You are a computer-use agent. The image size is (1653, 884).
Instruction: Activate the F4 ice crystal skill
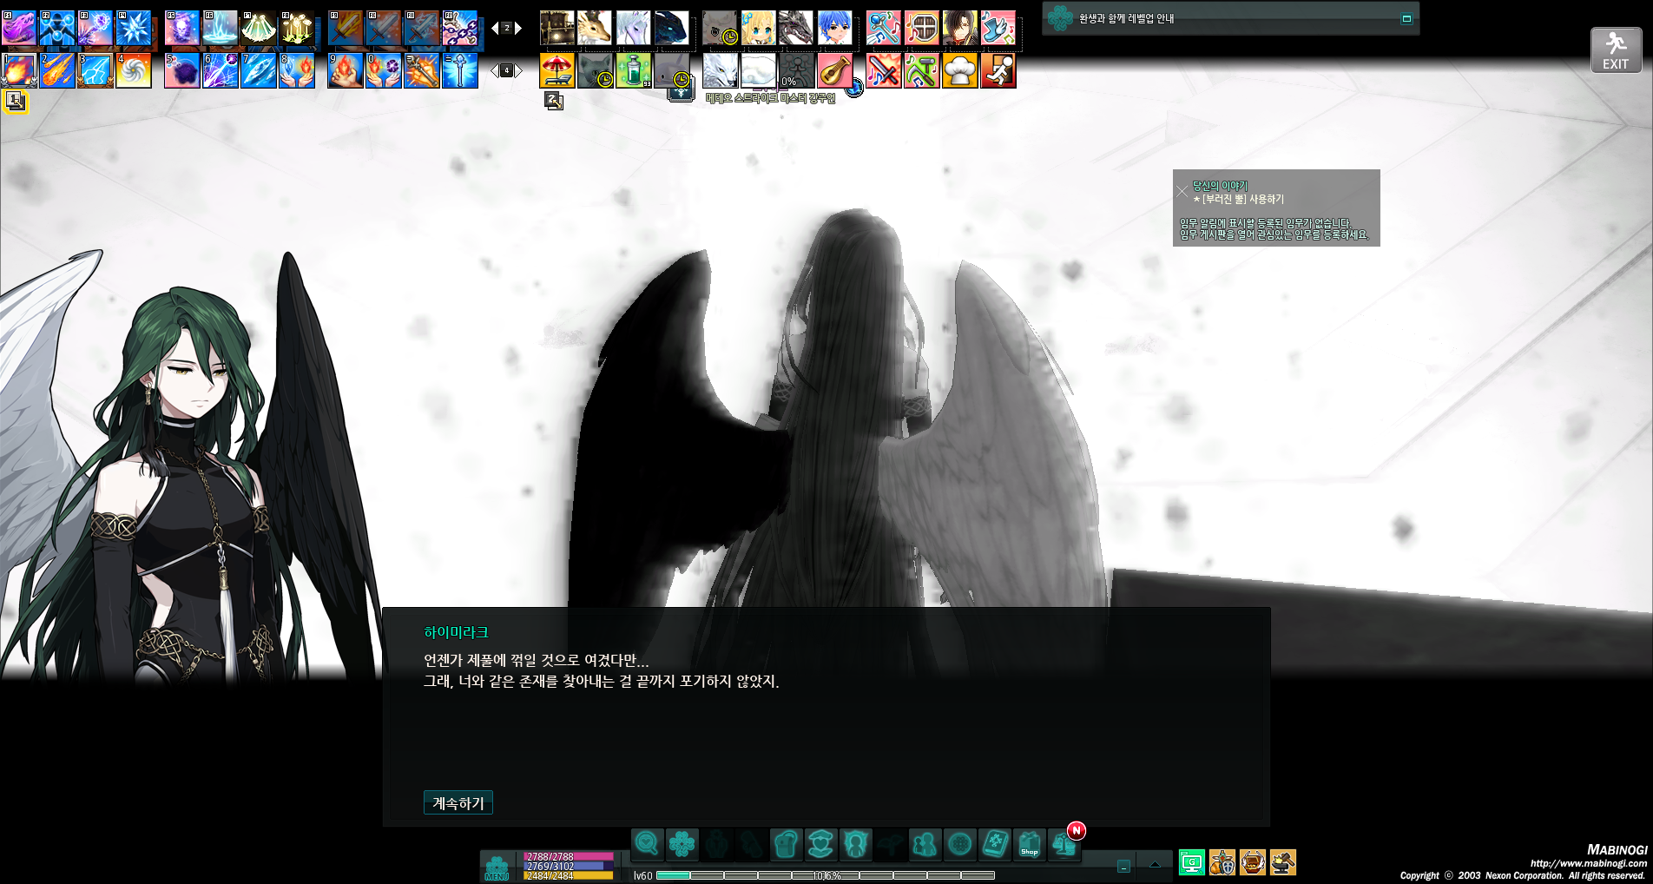(x=134, y=28)
